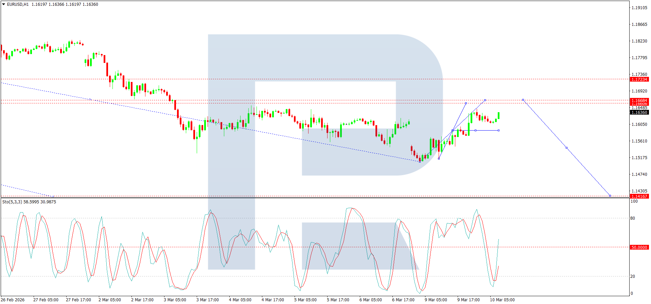Select the forecast line top anchor near 1.16684
The height and width of the screenshot is (304, 651).
coord(523,100)
